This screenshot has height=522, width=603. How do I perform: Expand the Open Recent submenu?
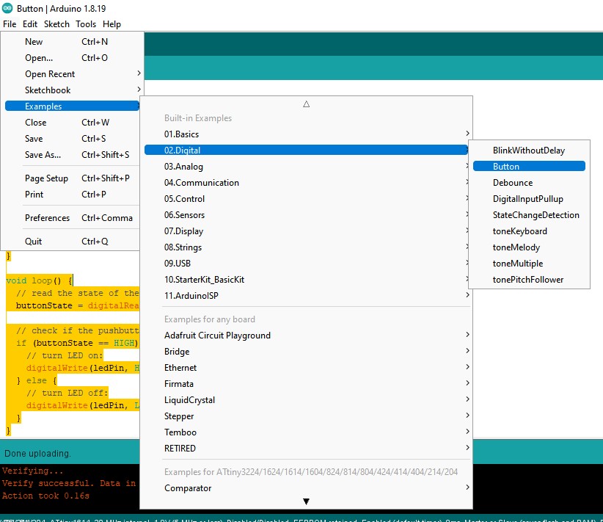coord(73,74)
